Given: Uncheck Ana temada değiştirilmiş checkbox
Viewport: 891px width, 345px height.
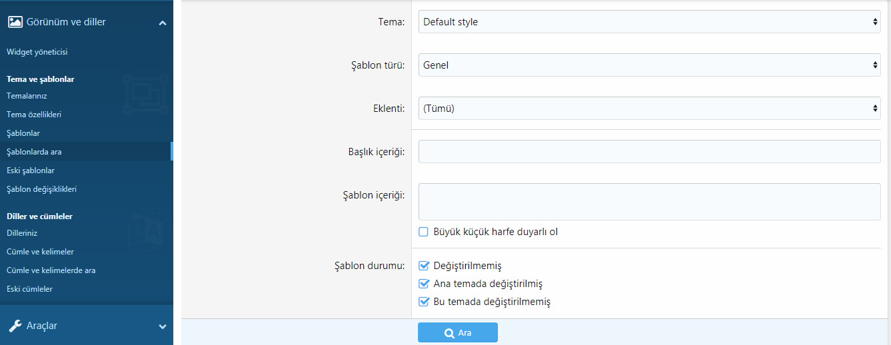Looking at the screenshot, I should 423,284.
